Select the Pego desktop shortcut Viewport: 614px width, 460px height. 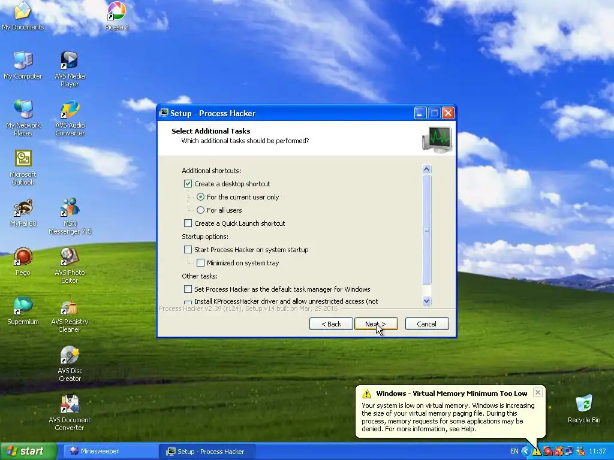click(x=23, y=262)
